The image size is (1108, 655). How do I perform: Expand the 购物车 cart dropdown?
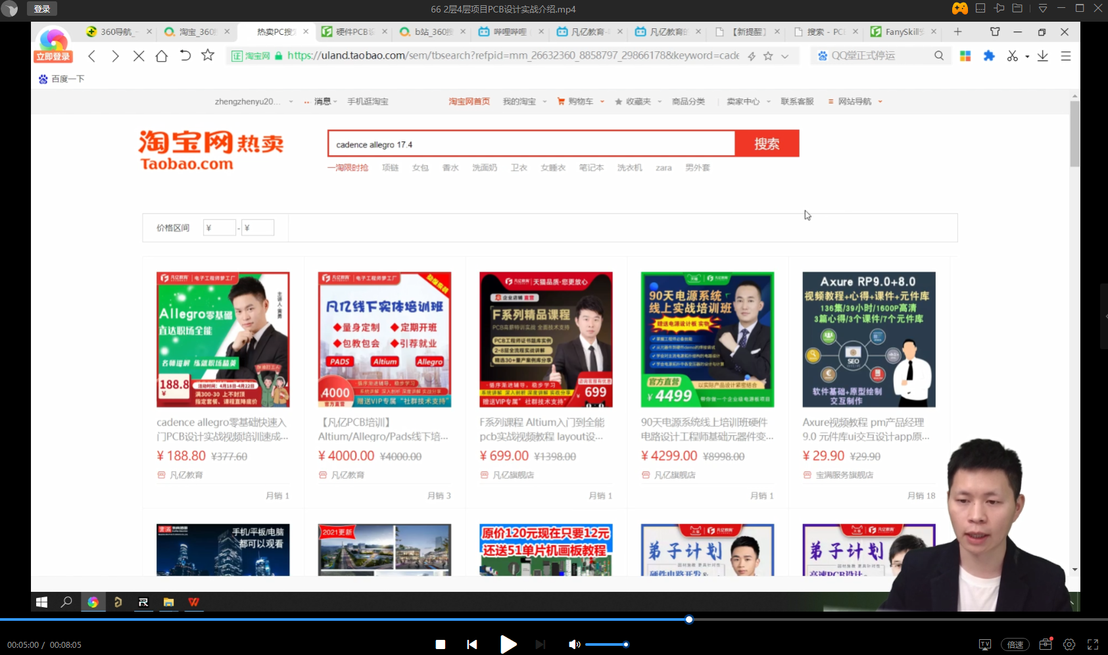click(602, 102)
